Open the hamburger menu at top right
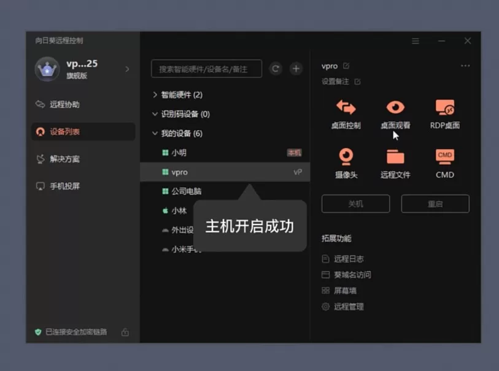Screen dimensions: 499x371 click(415, 40)
